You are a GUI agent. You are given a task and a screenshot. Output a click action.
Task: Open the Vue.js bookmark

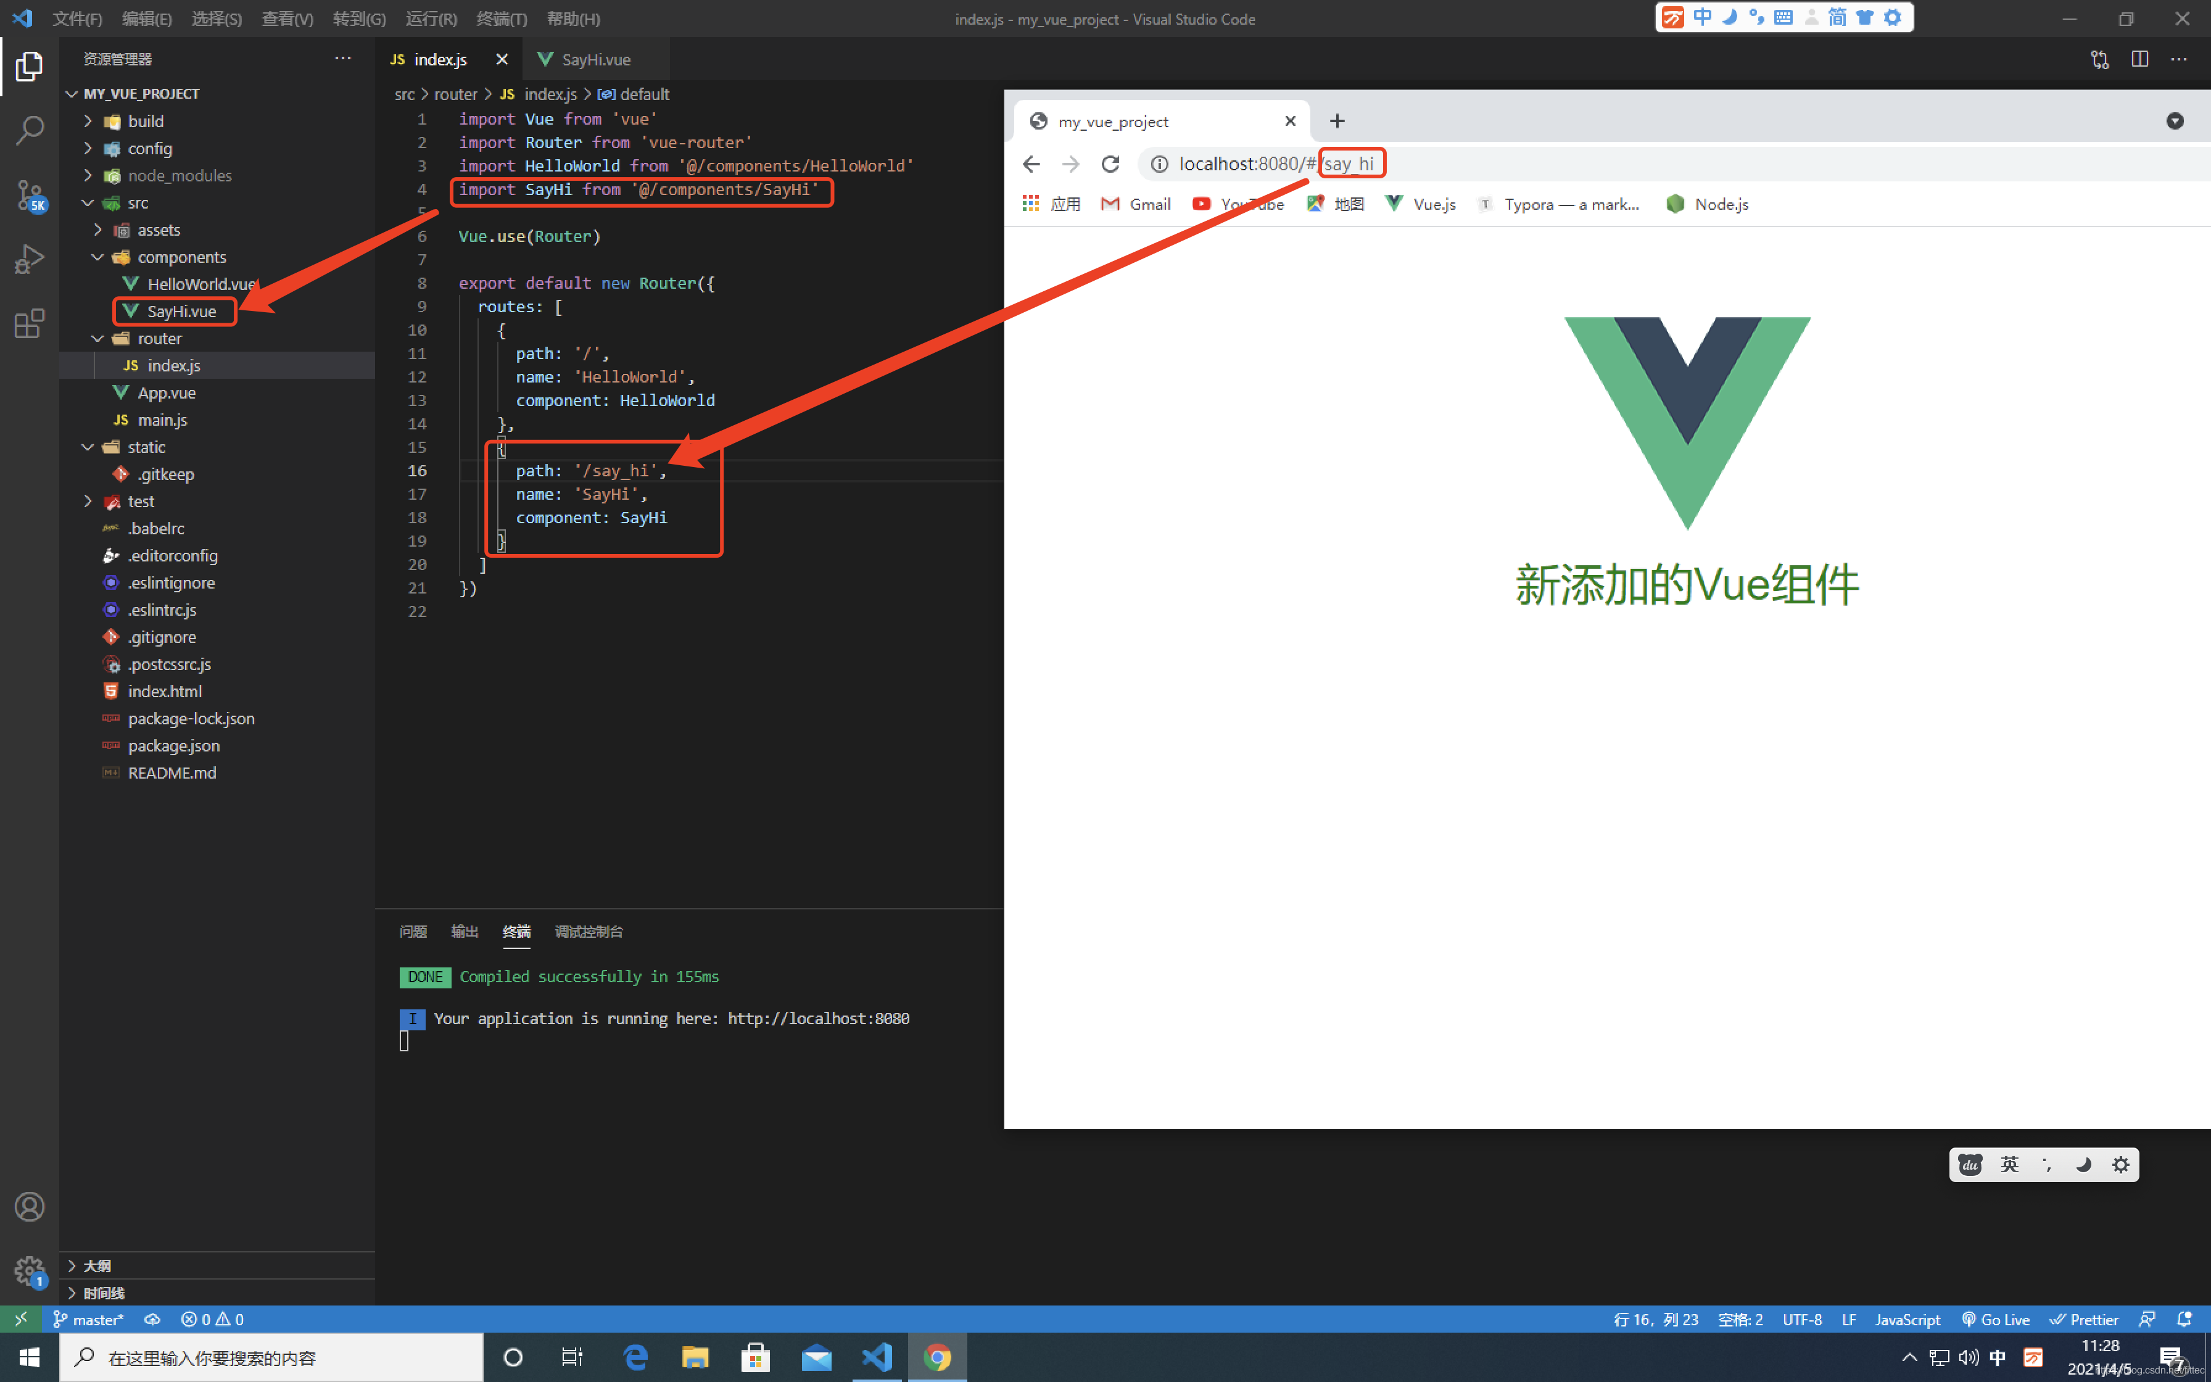pyautogui.click(x=1421, y=204)
